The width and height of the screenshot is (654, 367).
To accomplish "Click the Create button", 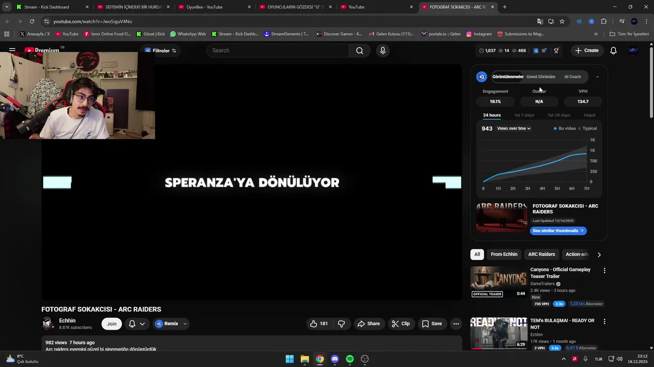I will coord(587,50).
